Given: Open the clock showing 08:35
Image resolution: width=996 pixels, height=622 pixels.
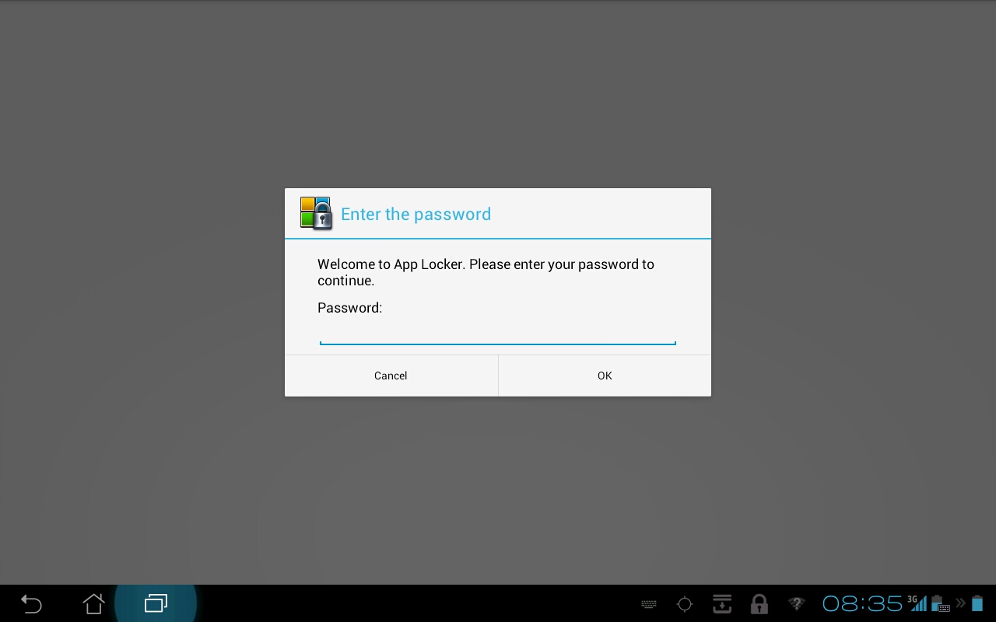Looking at the screenshot, I should (862, 603).
